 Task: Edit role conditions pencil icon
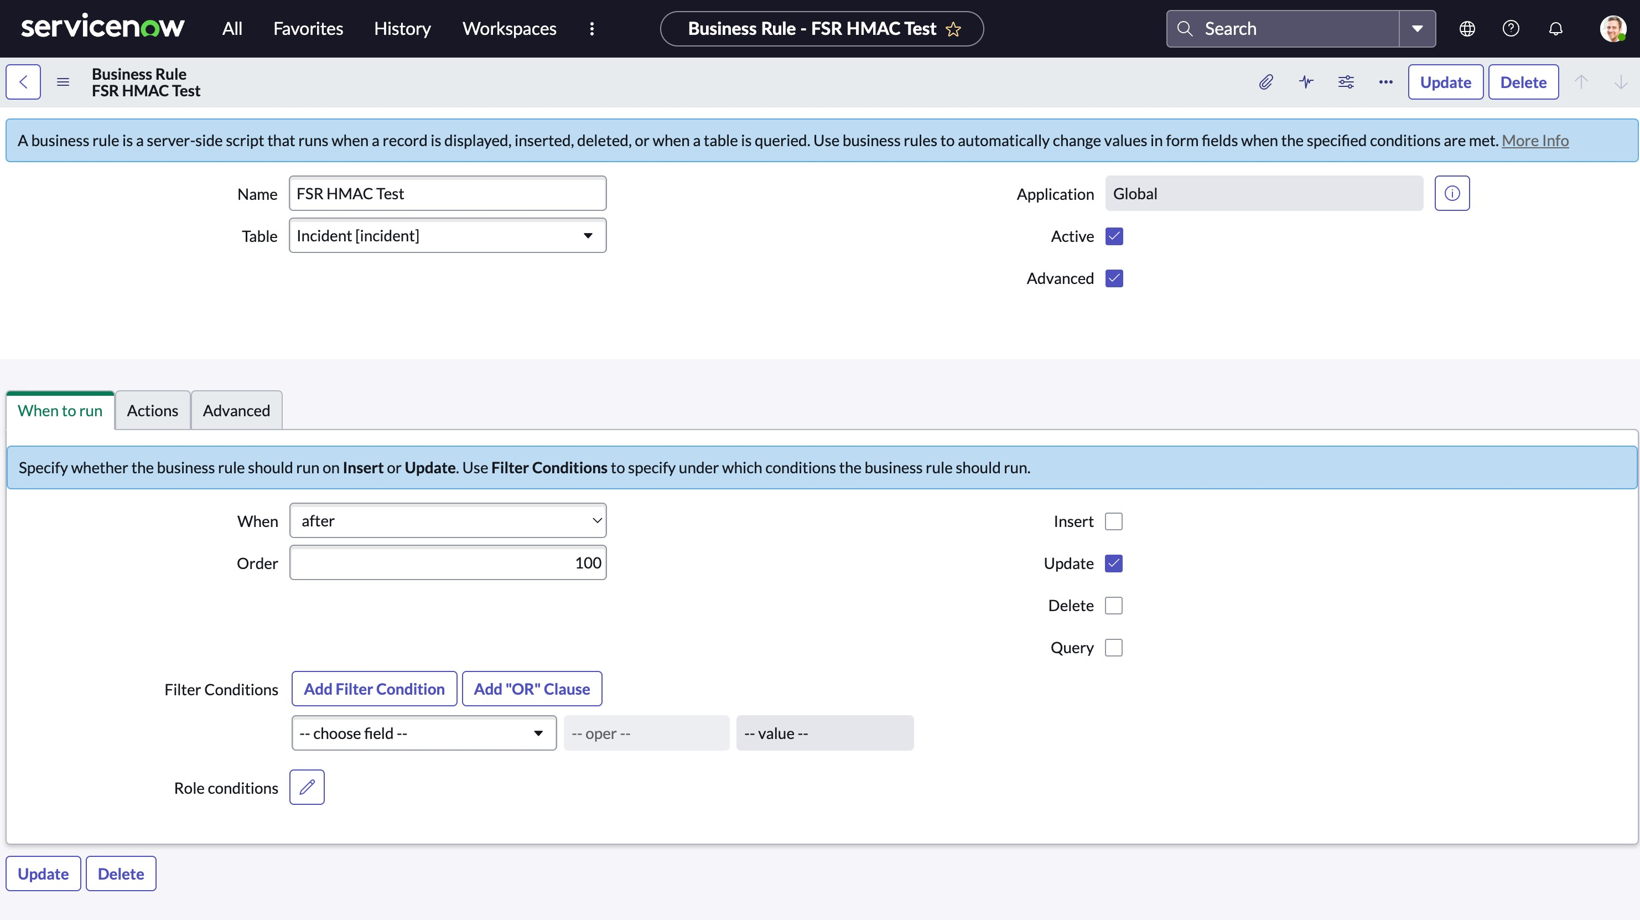pos(307,787)
